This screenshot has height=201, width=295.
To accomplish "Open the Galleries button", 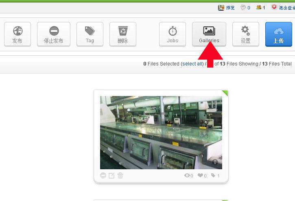I will point(209,34).
